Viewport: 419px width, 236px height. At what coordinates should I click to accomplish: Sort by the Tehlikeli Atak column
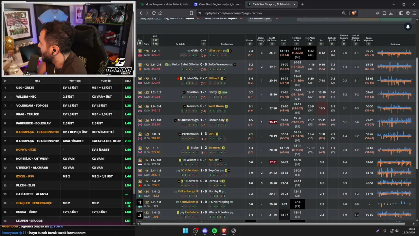[x=297, y=44]
